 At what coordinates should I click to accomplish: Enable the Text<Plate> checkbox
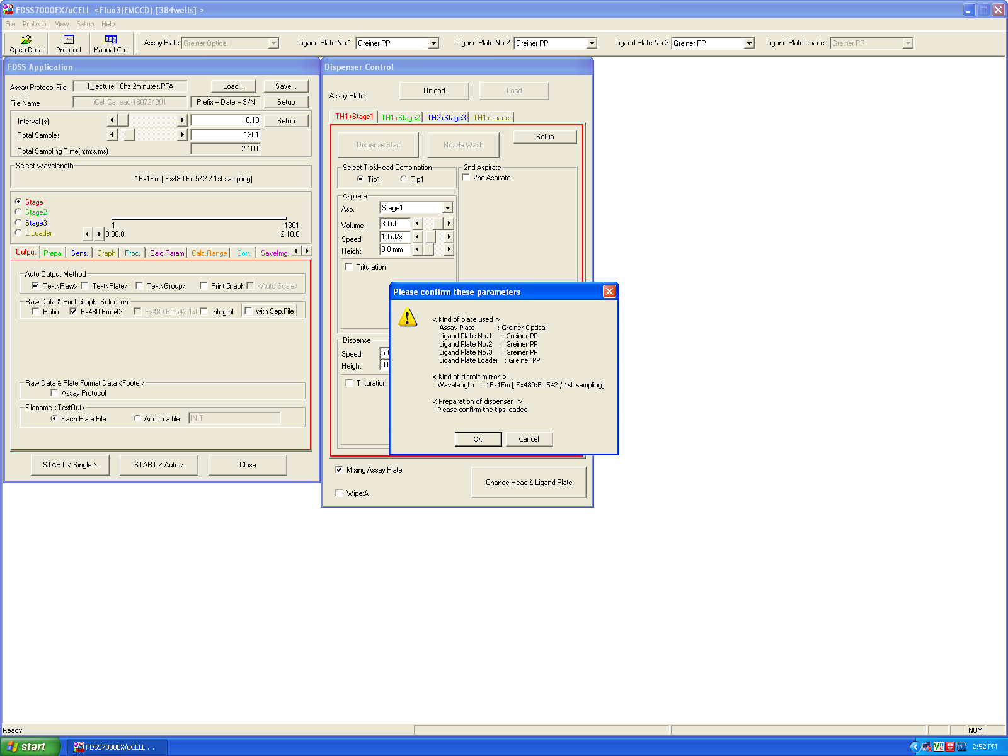coord(85,286)
